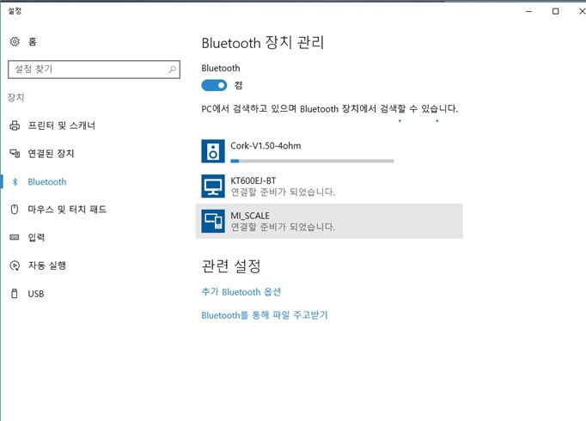Screen dimensions: 586x421
Task: Close the Settings window
Action: [582, 11]
